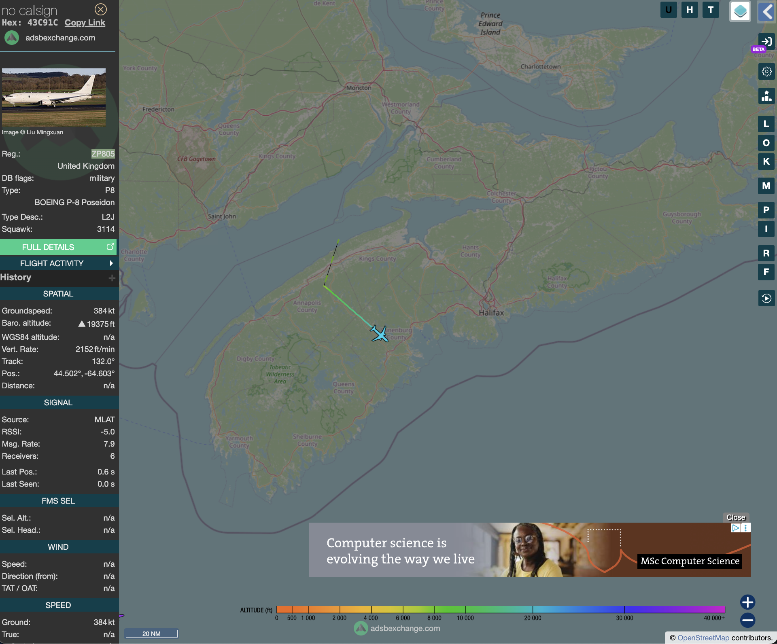
Task: Open ad options menu icon
Action: point(745,528)
